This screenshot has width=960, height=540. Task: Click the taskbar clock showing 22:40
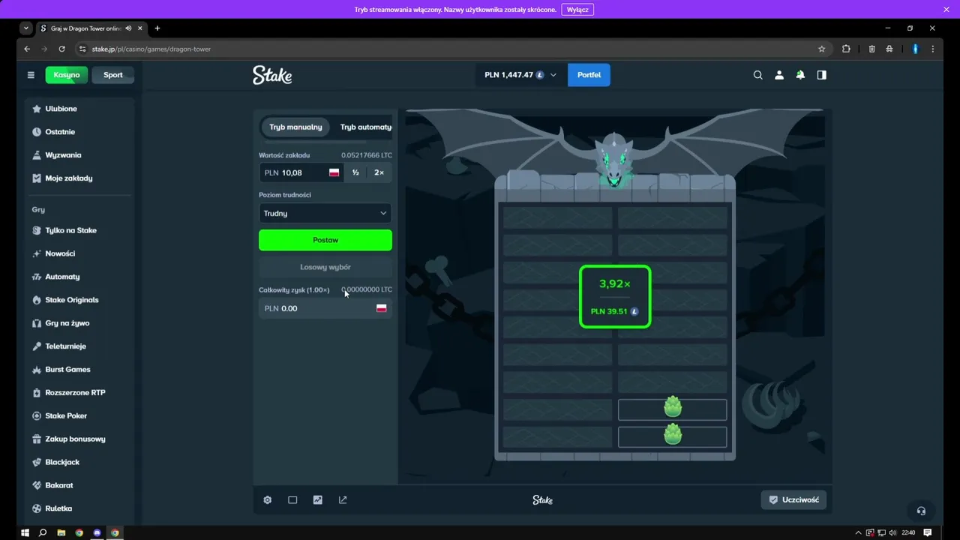pyautogui.click(x=909, y=532)
